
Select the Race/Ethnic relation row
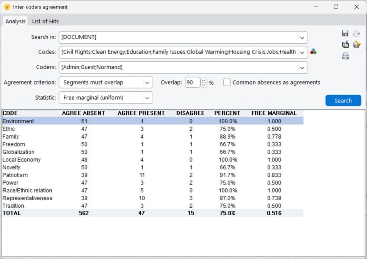tap(153, 191)
